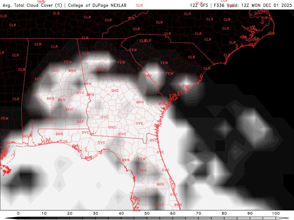Click the 'OVC' label on the South Carolina coast

(186, 86)
